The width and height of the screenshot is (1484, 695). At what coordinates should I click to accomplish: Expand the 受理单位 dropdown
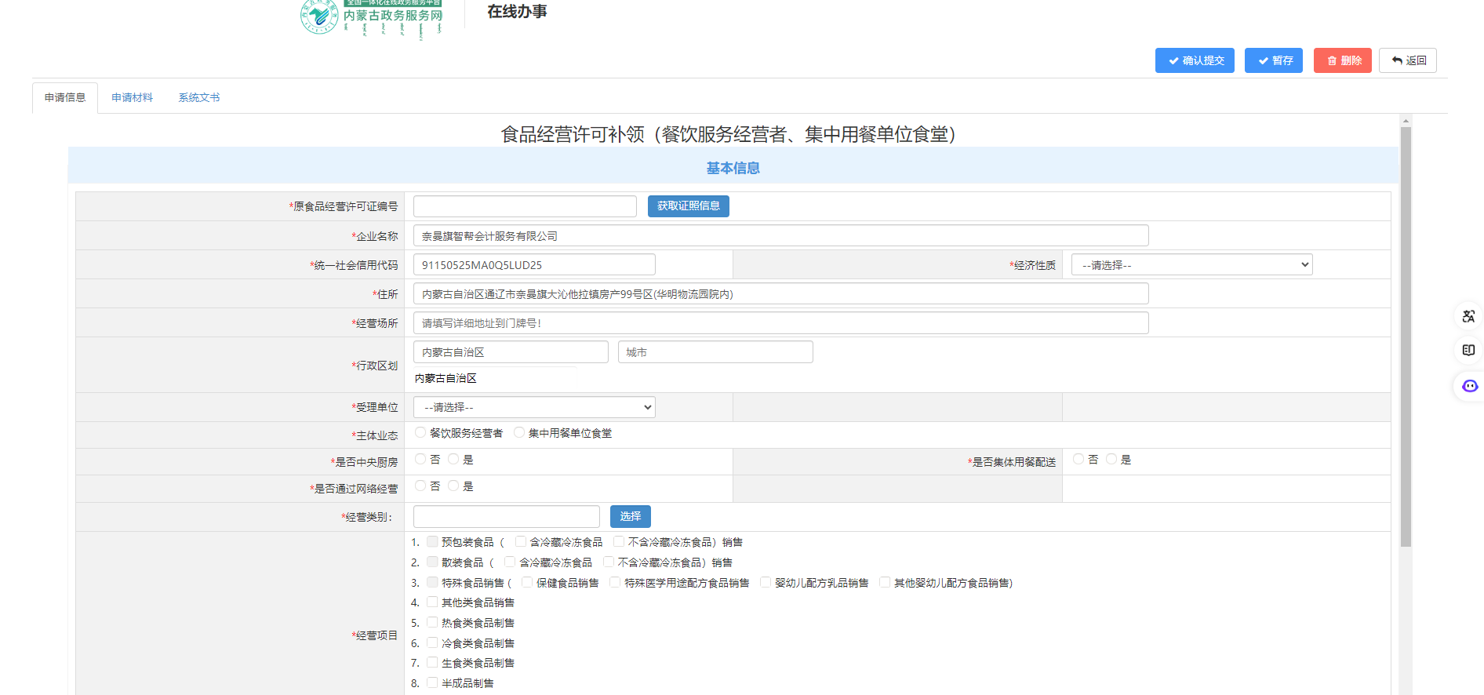534,407
